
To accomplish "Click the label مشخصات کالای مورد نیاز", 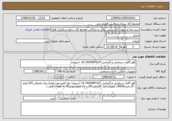I will pos(151,88).
